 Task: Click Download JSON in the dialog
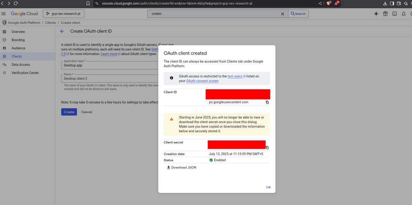coord(181,167)
